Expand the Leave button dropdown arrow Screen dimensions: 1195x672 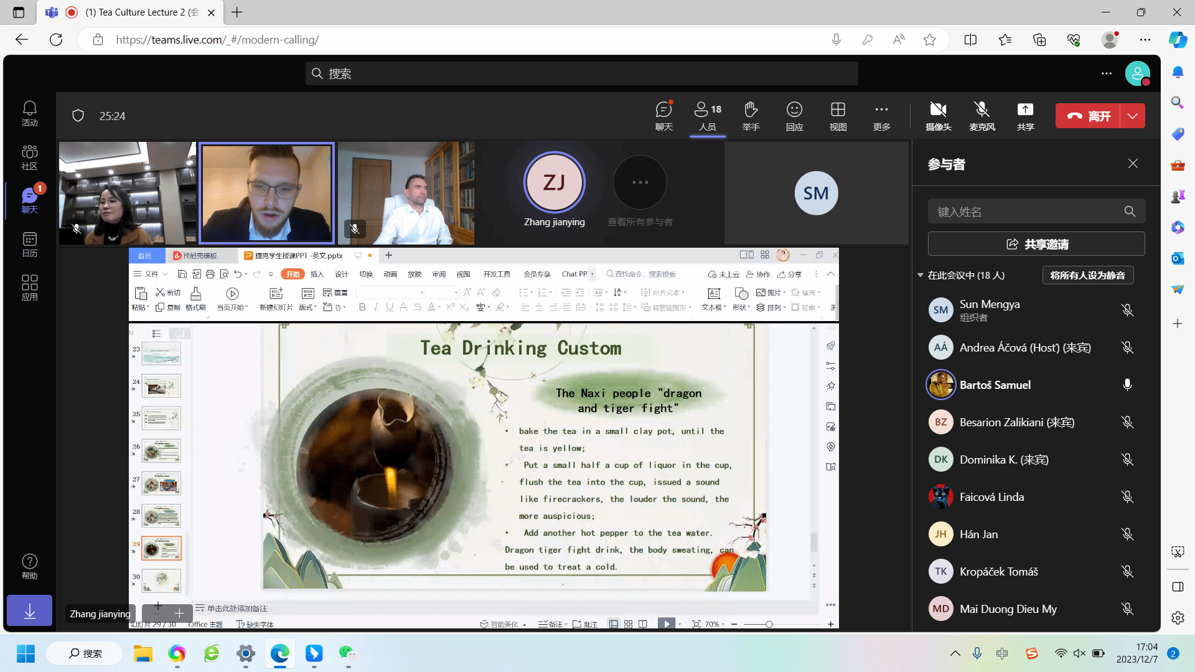tap(1133, 116)
